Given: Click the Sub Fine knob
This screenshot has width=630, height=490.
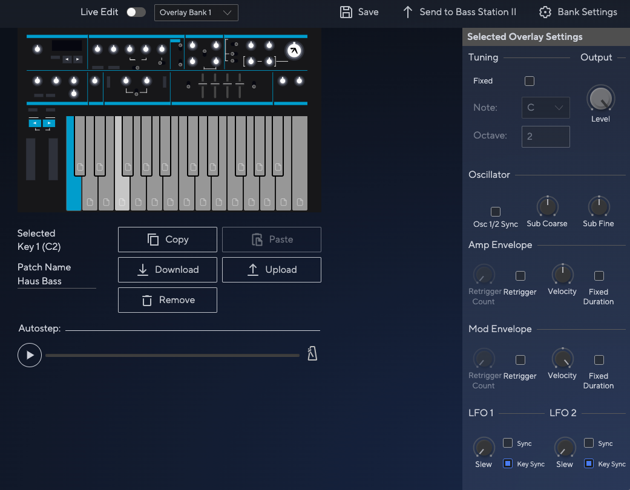Looking at the screenshot, I should tap(599, 207).
